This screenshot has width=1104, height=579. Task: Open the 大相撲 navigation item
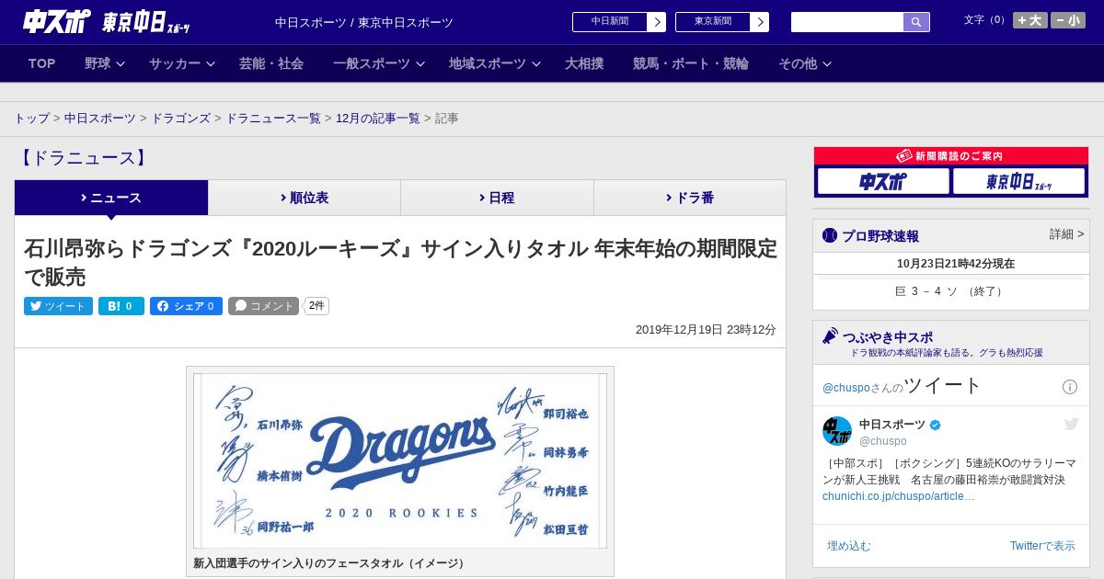coord(584,63)
